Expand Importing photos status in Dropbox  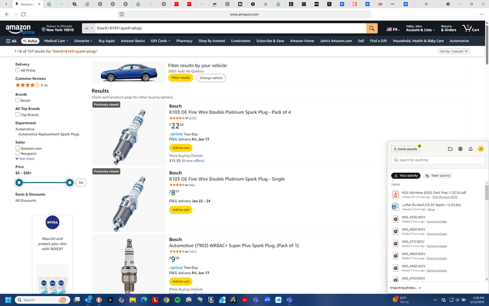405,288
